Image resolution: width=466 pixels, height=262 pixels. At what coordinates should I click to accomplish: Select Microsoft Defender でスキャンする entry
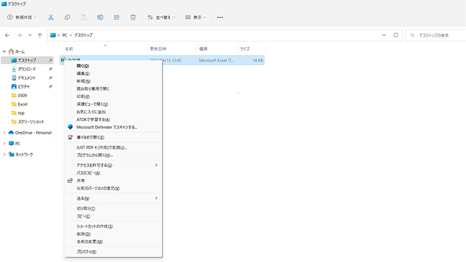107,127
